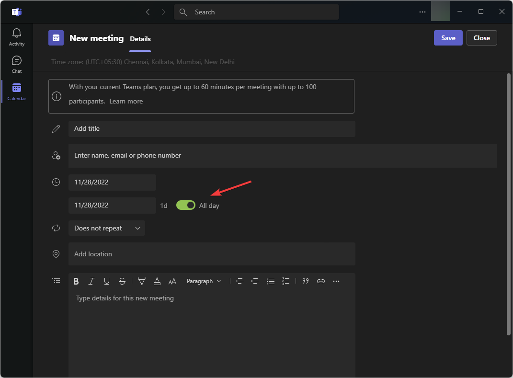This screenshot has width=513, height=378.
Task: Open the profile picture menu
Action: pyautogui.click(x=440, y=11)
